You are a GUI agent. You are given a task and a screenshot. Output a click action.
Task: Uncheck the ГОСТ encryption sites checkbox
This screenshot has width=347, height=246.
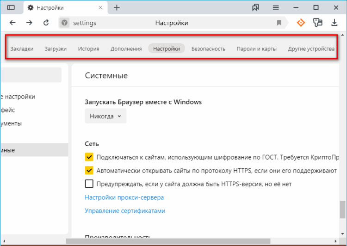tap(89, 157)
